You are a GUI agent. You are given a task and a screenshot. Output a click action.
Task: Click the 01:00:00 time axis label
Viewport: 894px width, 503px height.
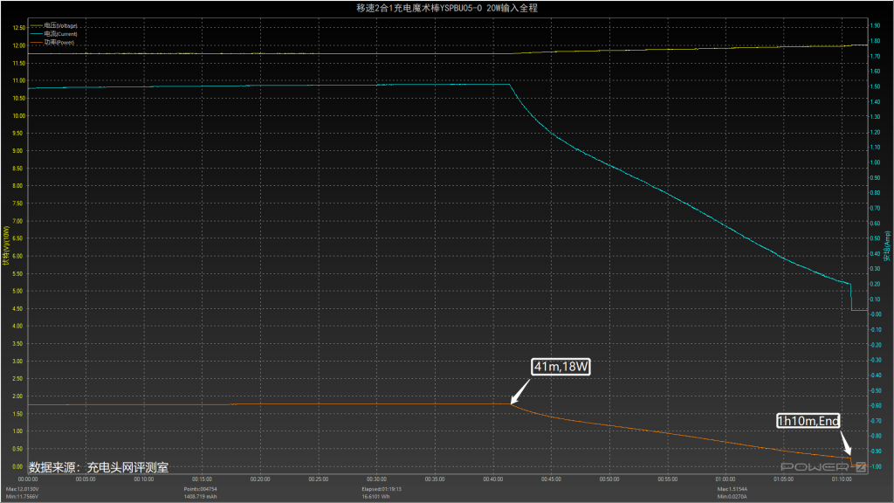[x=726, y=479]
